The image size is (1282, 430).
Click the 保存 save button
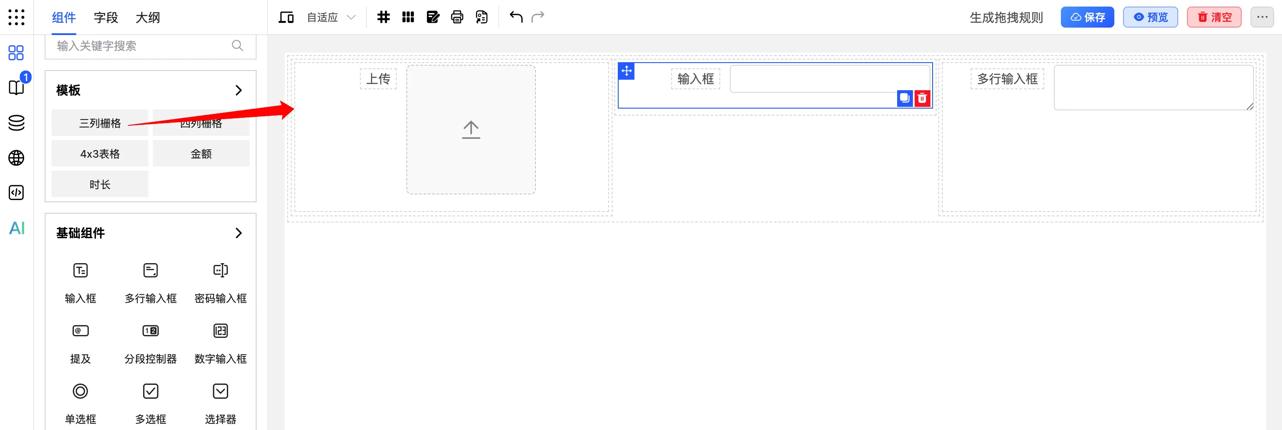coord(1088,17)
